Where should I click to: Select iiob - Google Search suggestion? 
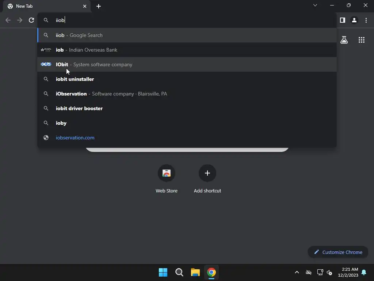click(x=187, y=35)
